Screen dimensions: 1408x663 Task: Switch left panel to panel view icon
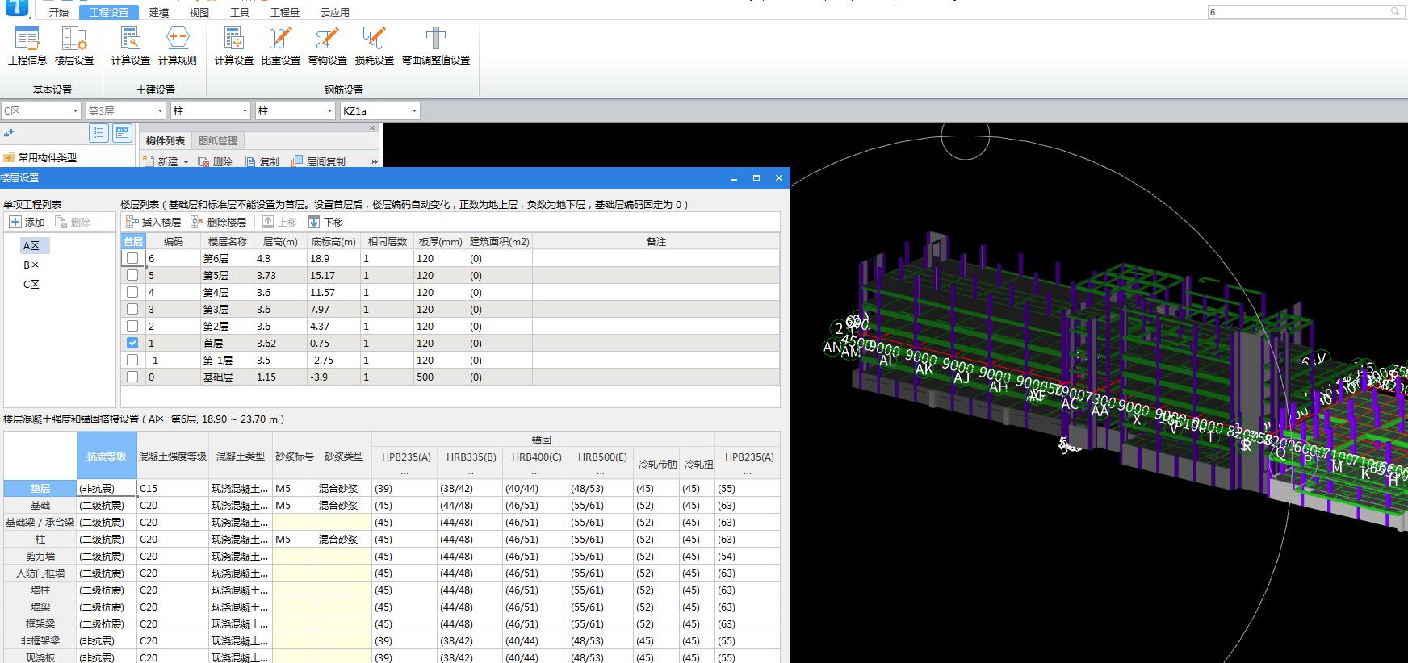pos(123,133)
